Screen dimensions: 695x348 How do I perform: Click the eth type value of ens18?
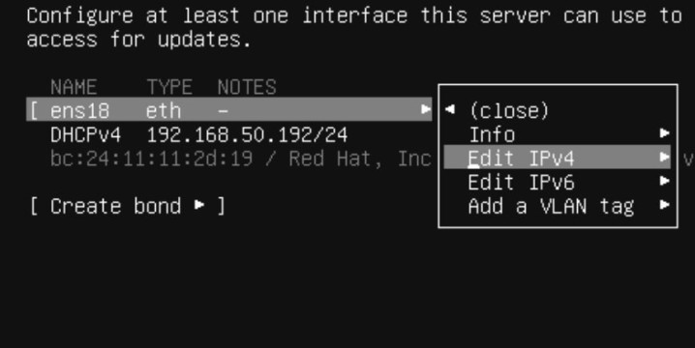pyautogui.click(x=164, y=110)
